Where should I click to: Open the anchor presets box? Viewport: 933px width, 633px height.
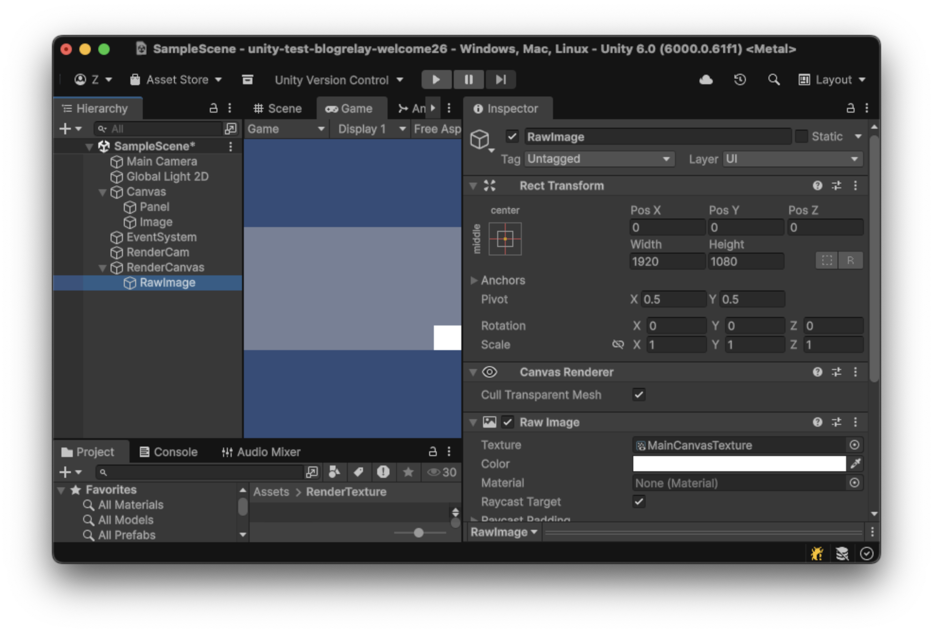coord(505,239)
